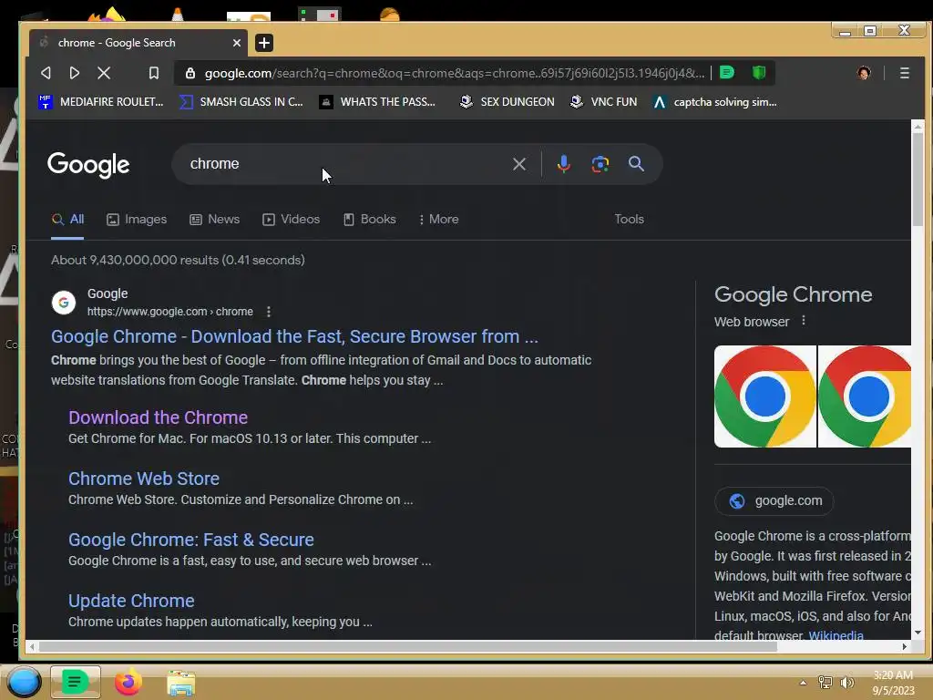Open the 'Chrome Web Store' sitelink
The width and height of the screenshot is (933, 700).
coord(144,479)
